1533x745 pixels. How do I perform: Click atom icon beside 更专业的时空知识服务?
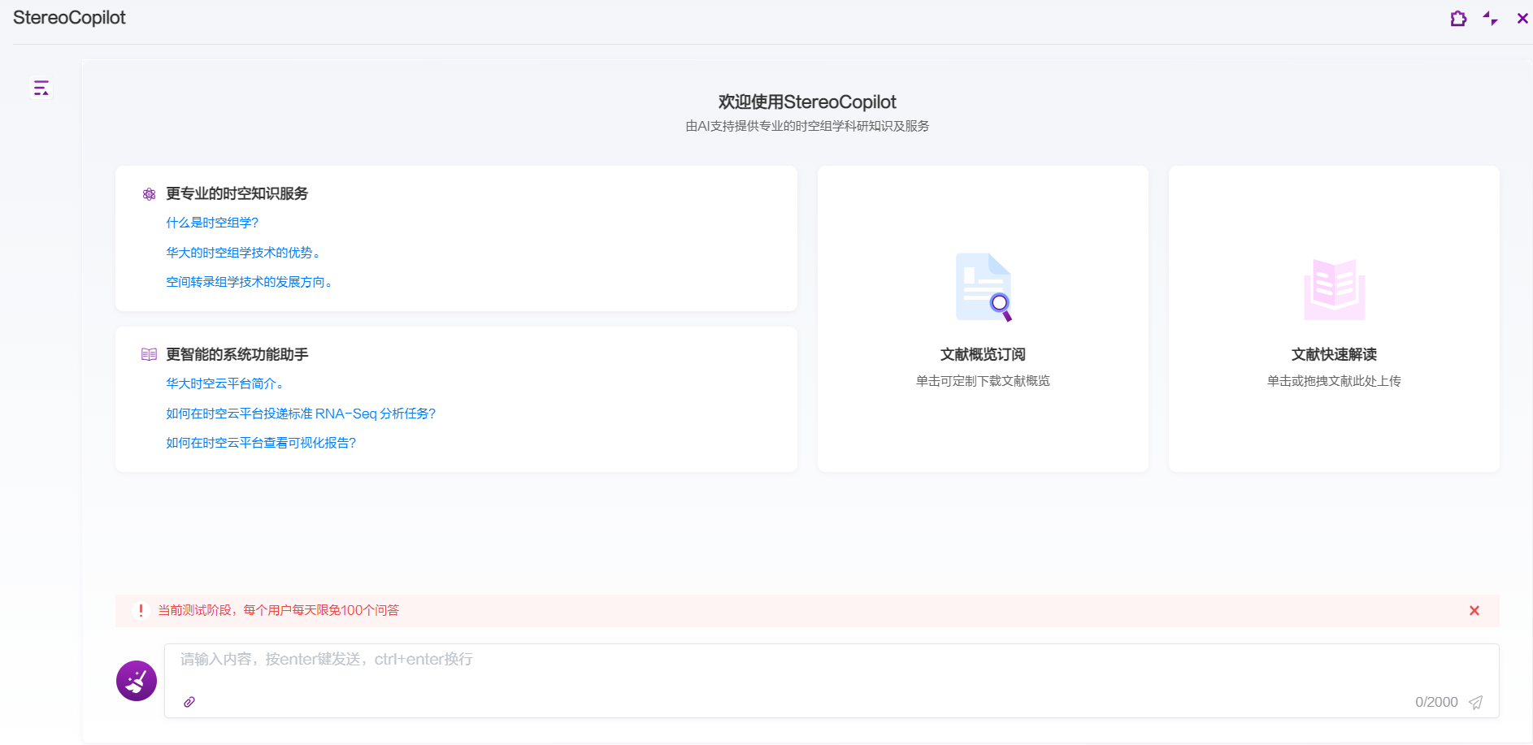tap(149, 194)
